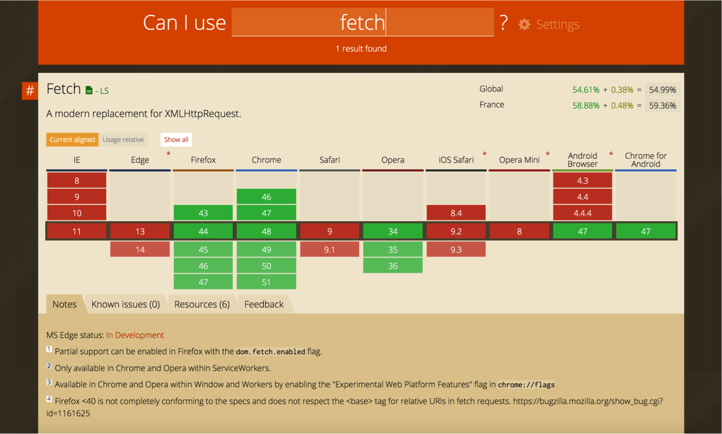Click the Fetch feature title
Viewport: 722px width, 434px height.
click(64, 89)
